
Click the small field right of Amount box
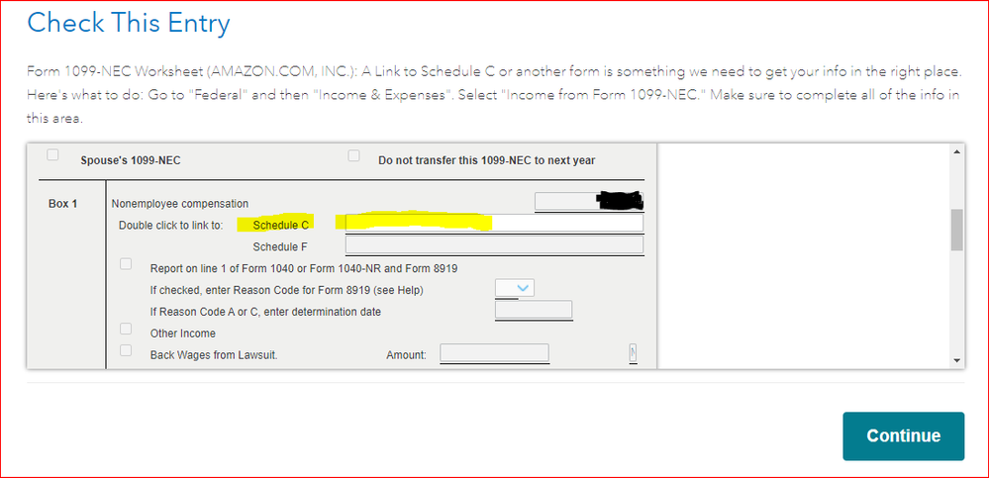pyautogui.click(x=633, y=353)
